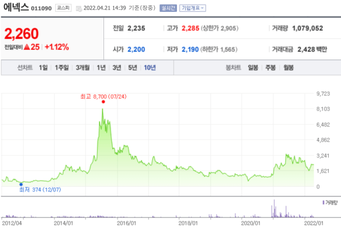This screenshot has width=341, height=232.
Task: Click the 전일 value 2,235
Action: coord(136,28)
